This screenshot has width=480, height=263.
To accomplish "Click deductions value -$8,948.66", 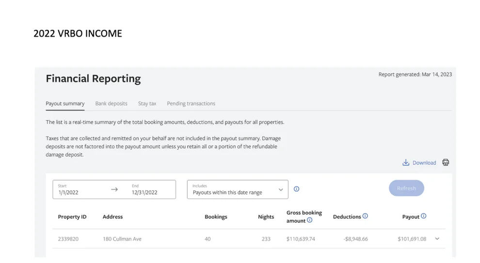I will click(355, 239).
